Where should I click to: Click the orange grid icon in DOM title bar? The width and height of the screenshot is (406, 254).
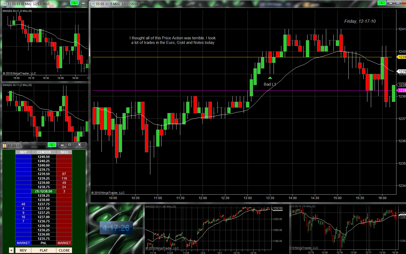point(5,146)
